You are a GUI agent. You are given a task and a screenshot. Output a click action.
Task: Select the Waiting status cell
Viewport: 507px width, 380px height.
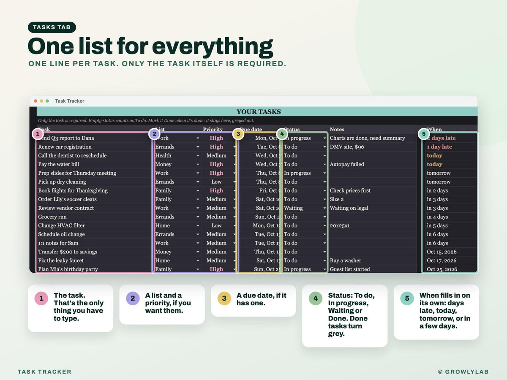pyautogui.click(x=305, y=208)
